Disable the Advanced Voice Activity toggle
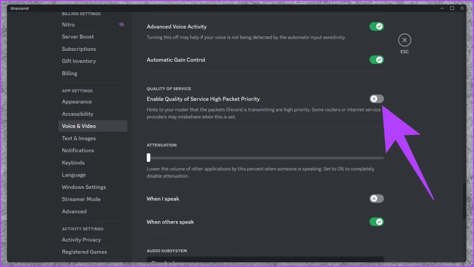 click(376, 27)
